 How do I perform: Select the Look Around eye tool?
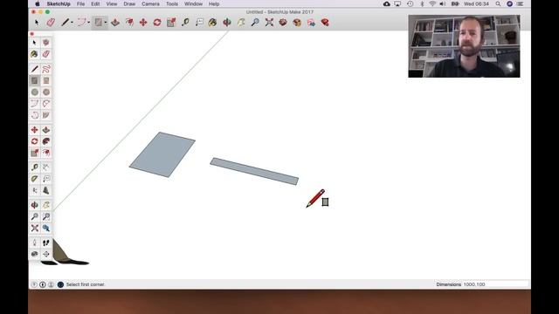click(35, 254)
